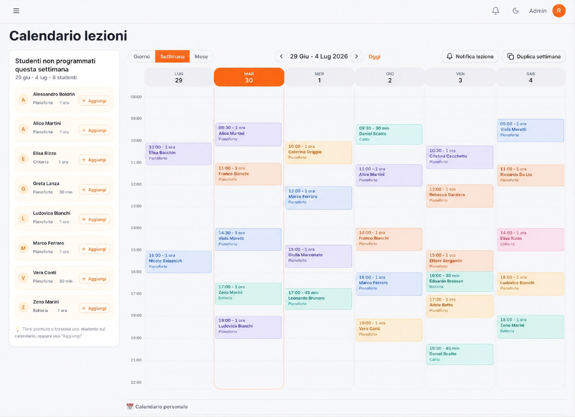Open Leonardo Brunoro 17:00 lesson
Image resolution: width=575 pixels, height=417 pixels.
[x=319, y=299]
